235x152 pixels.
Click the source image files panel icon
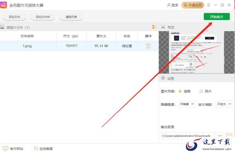[2, 27]
